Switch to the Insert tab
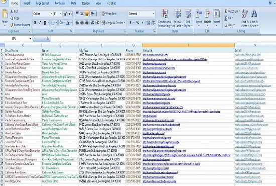Screen dimensions: 276x186 (x=27, y=3)
